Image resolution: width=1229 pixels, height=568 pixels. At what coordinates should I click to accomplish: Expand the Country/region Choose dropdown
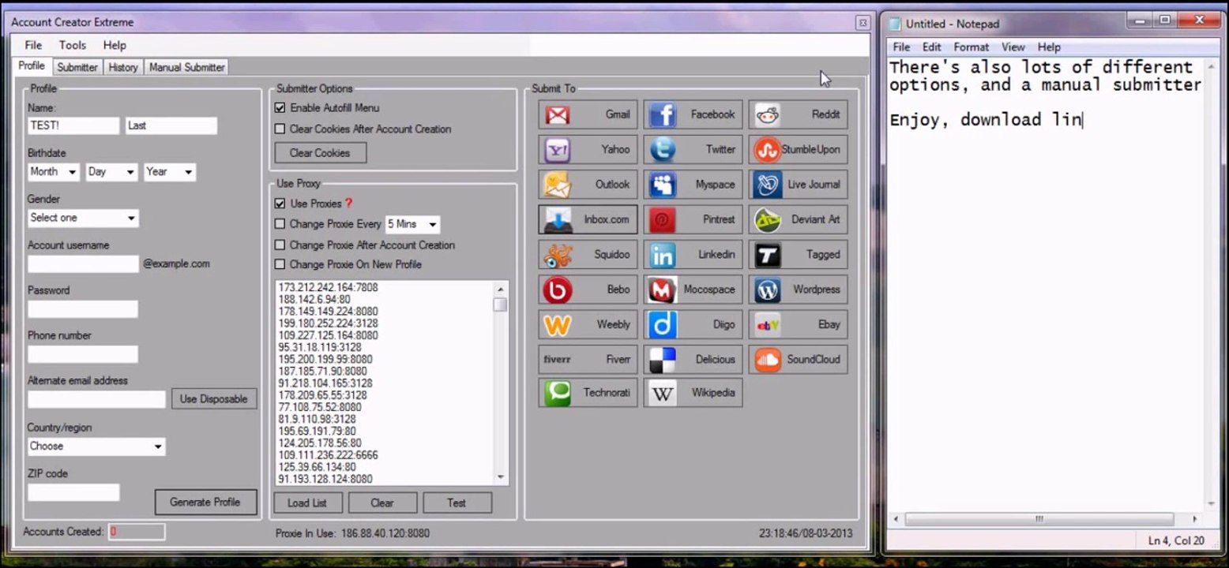[x=96, y=447]
